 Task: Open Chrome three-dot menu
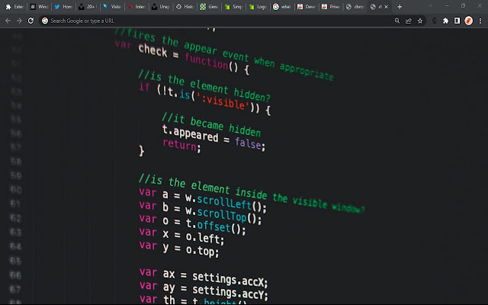(x=480, y=21)
